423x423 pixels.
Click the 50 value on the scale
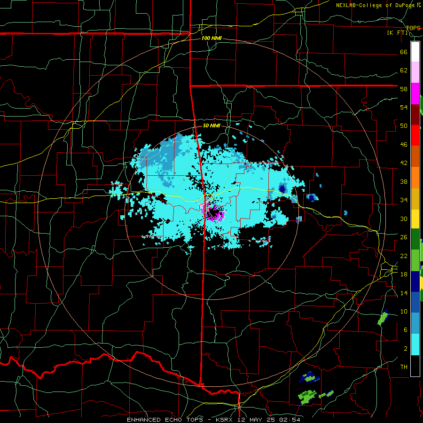click(x=404, y=126)
